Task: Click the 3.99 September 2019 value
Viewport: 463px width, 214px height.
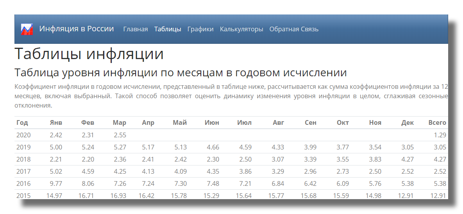Action: (x=310, y=147)
